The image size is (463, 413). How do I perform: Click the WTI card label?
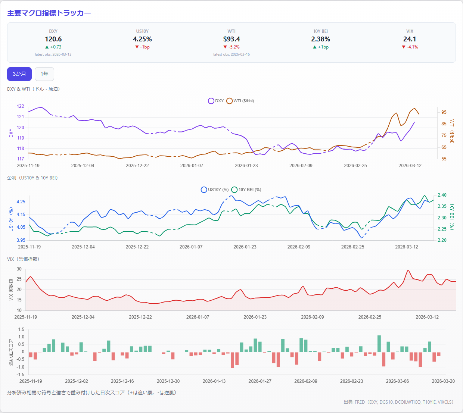click(x=232, y=31)
